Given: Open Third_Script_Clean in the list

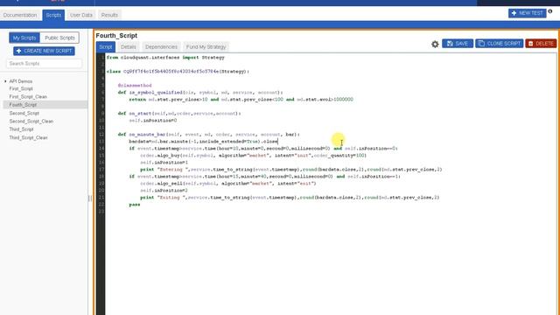Looking at the screenshot, I should coord(29,137).
